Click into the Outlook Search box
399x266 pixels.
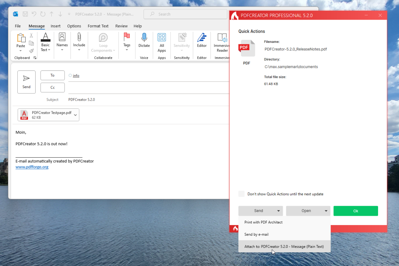[x=185, y=14]
